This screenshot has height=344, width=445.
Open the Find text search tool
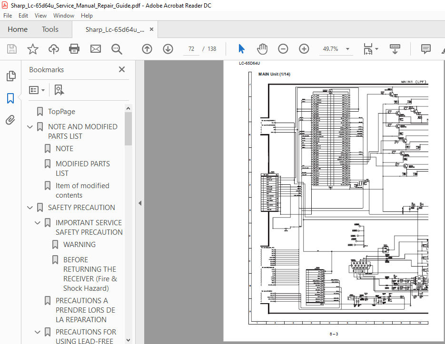pyautogui.click(x=117, y=49)
